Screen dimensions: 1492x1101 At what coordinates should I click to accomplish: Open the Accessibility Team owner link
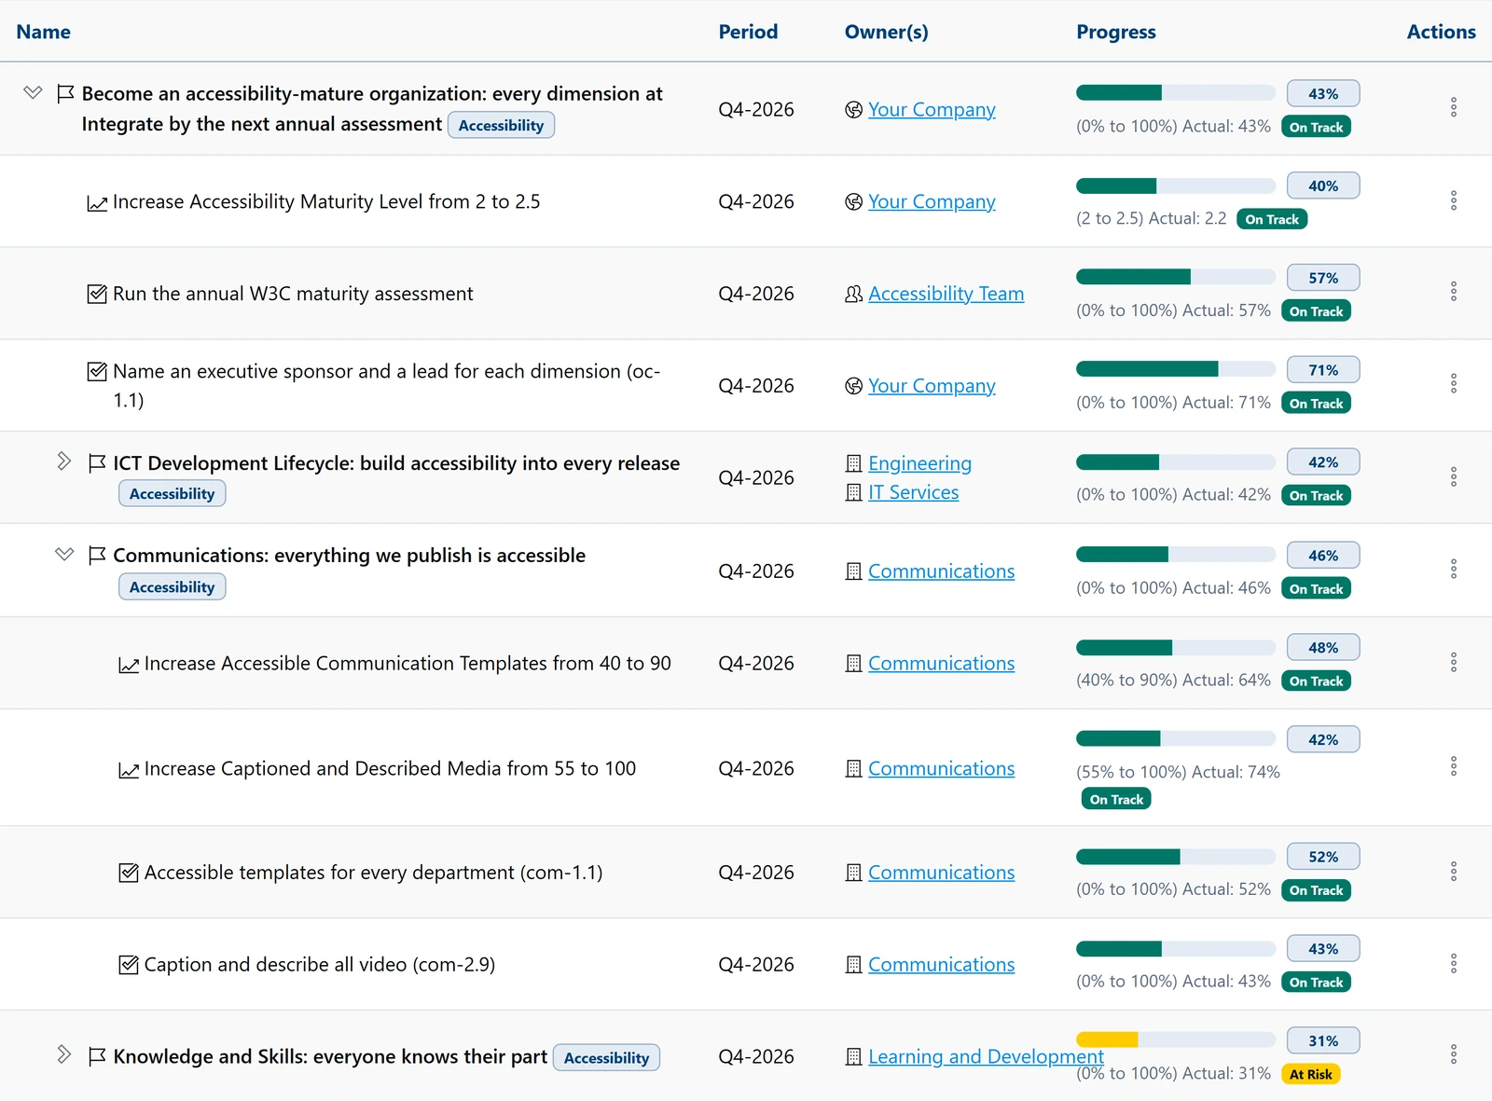coord(946,294)
